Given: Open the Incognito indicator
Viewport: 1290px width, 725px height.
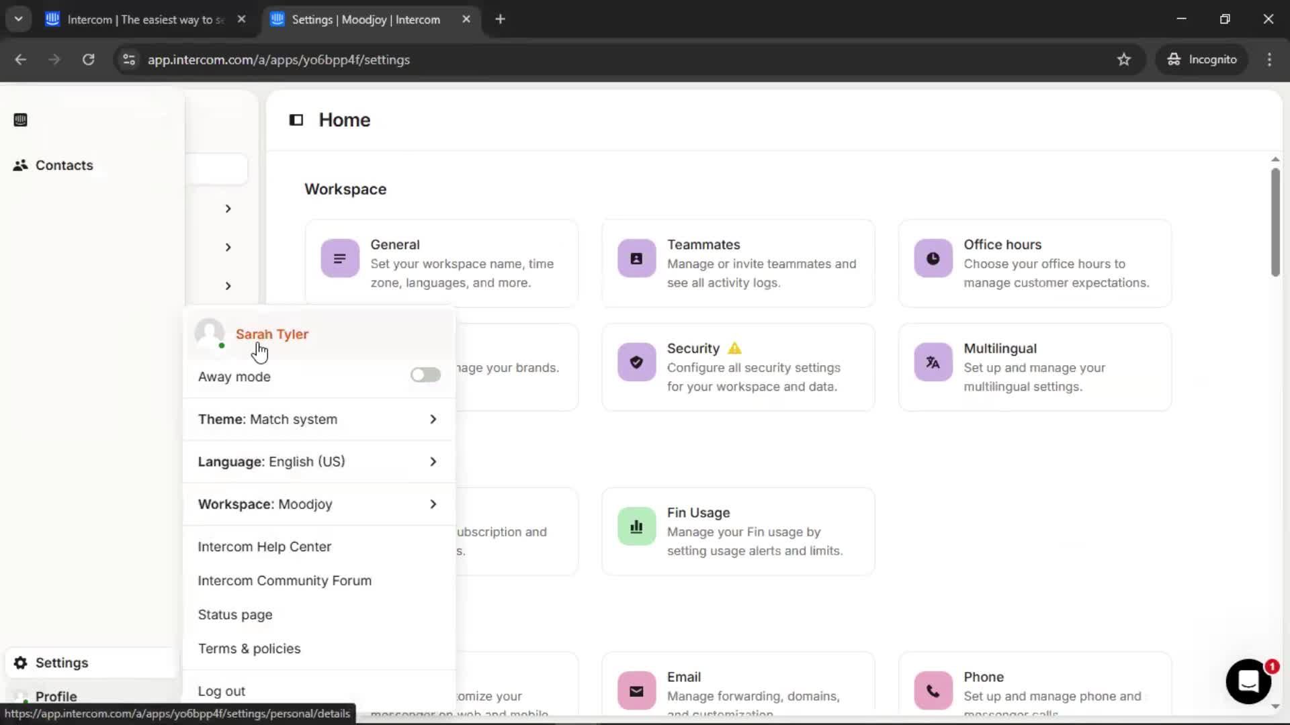Looking at the screenshot, I should click(x=1202, y=60).
